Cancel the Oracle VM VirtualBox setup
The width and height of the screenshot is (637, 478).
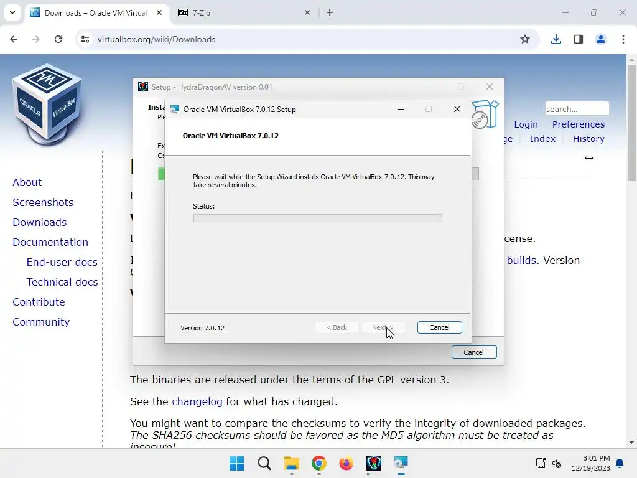pos(439,327)
